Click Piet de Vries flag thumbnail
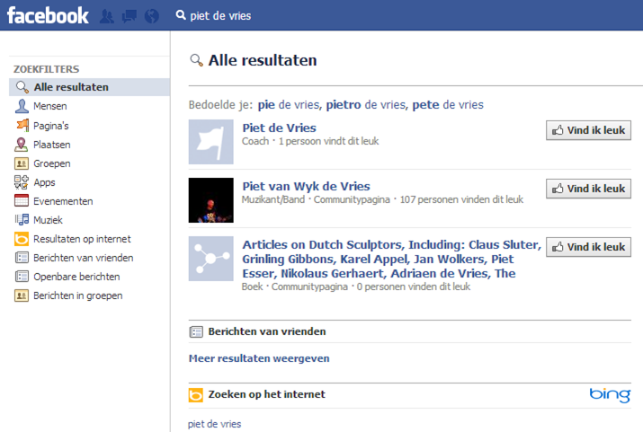 tap(211, 142)
